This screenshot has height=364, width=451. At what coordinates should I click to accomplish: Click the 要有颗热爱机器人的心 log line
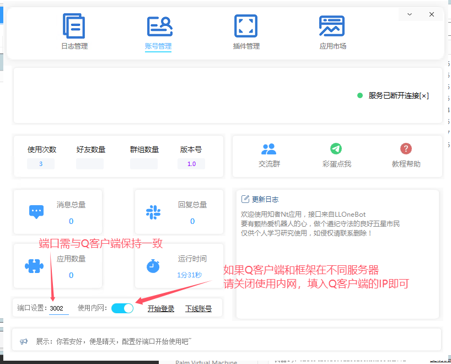(320, 223)
